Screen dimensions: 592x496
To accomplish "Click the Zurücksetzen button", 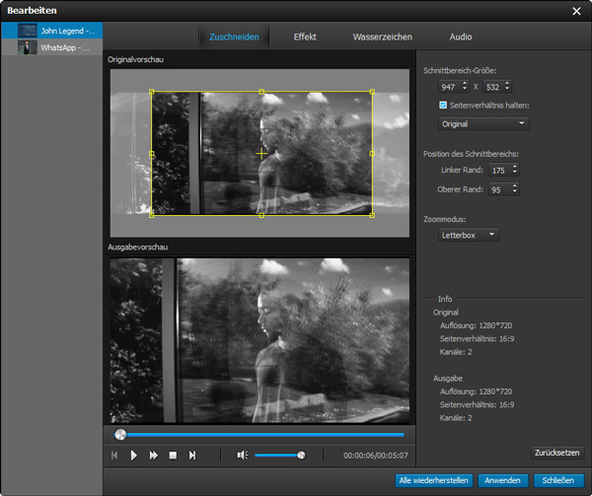I will click(x=556, y=453).
